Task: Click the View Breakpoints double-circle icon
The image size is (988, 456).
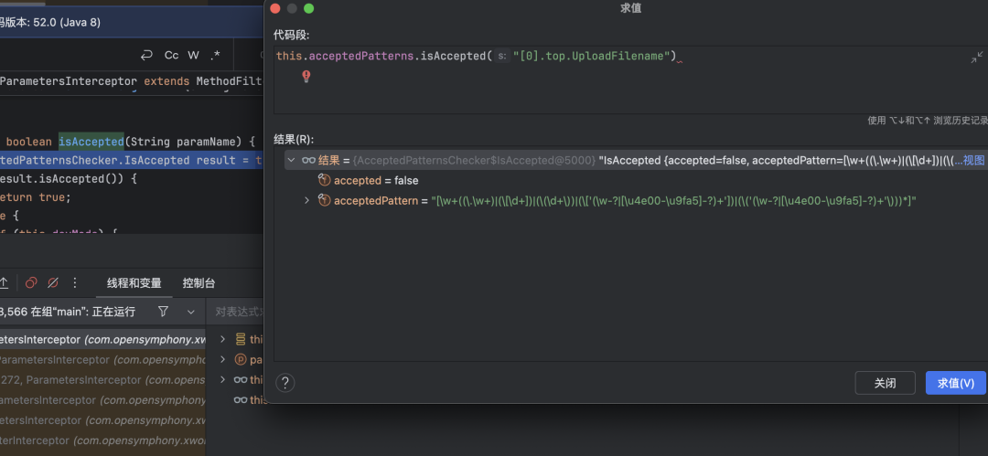Action: [31, 282]
